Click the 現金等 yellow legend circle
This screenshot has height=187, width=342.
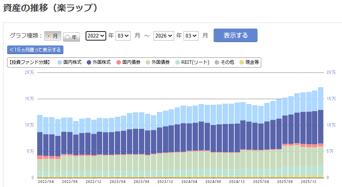[241, 62]
